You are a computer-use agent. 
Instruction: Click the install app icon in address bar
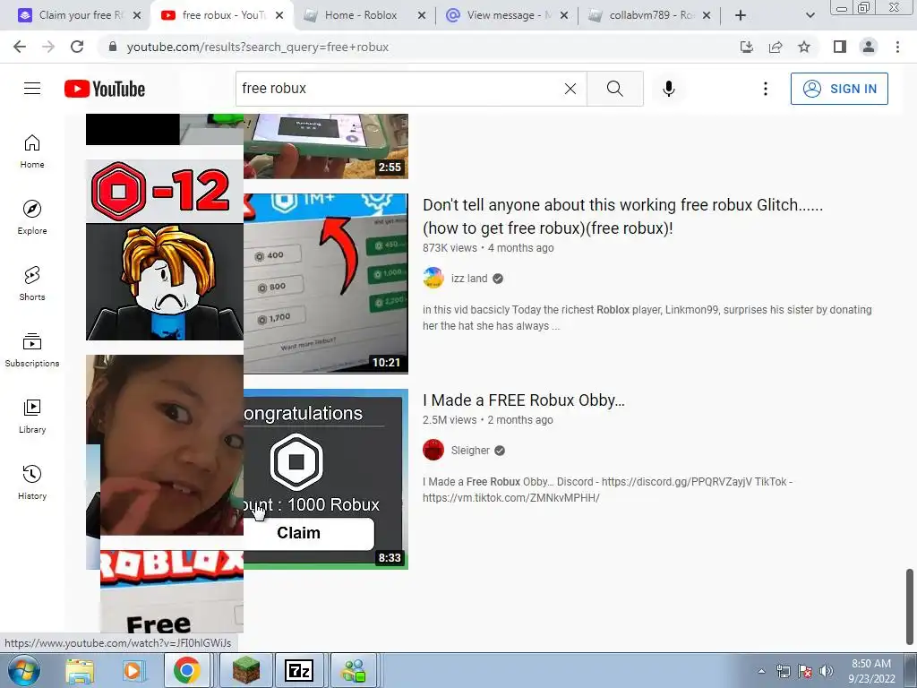(x=747, y=47)
